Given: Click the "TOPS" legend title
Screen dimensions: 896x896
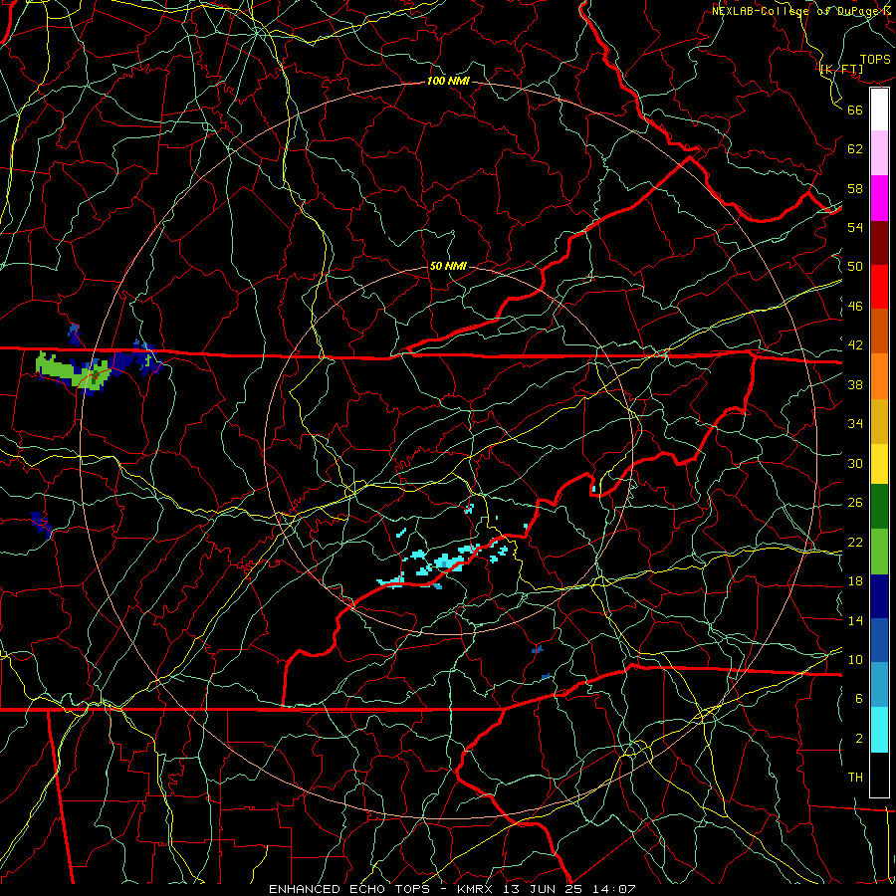Looking at the screenshot, I should (x=875, y=60).
